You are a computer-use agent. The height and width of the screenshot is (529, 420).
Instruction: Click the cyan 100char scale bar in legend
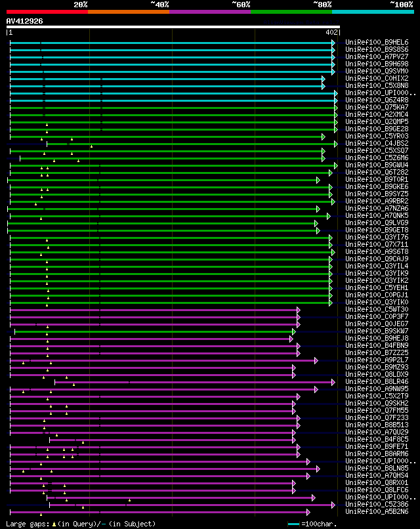click(x=293, y=524)
